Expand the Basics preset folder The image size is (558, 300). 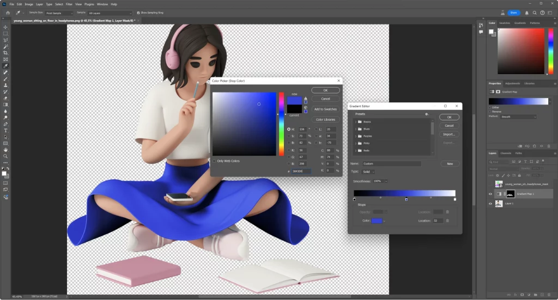tap(355, 122)
